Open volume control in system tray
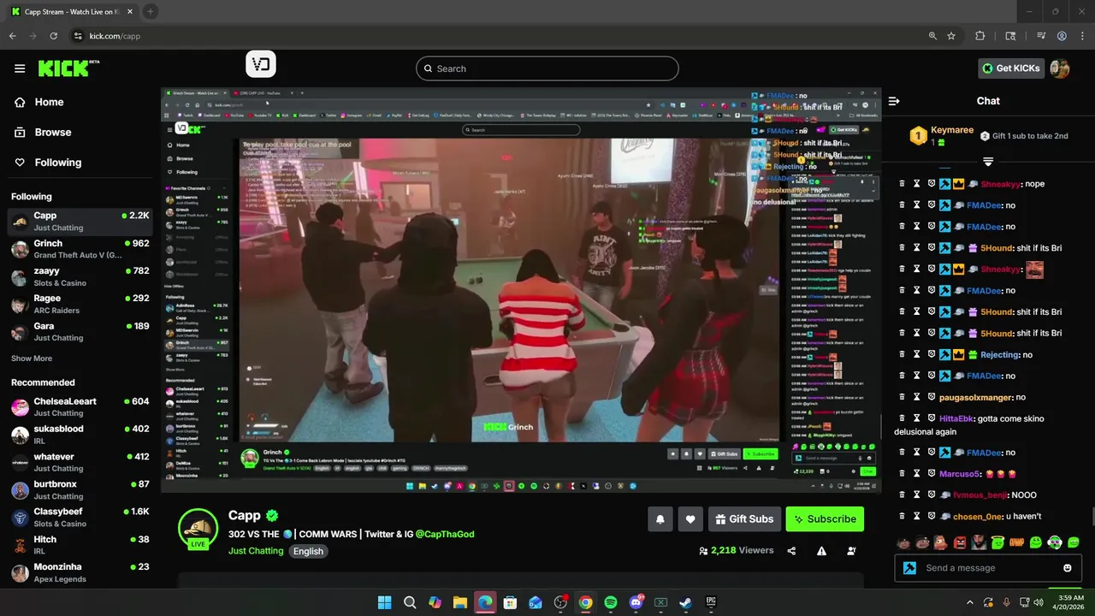1095x616 pixels. (1038, 602)
